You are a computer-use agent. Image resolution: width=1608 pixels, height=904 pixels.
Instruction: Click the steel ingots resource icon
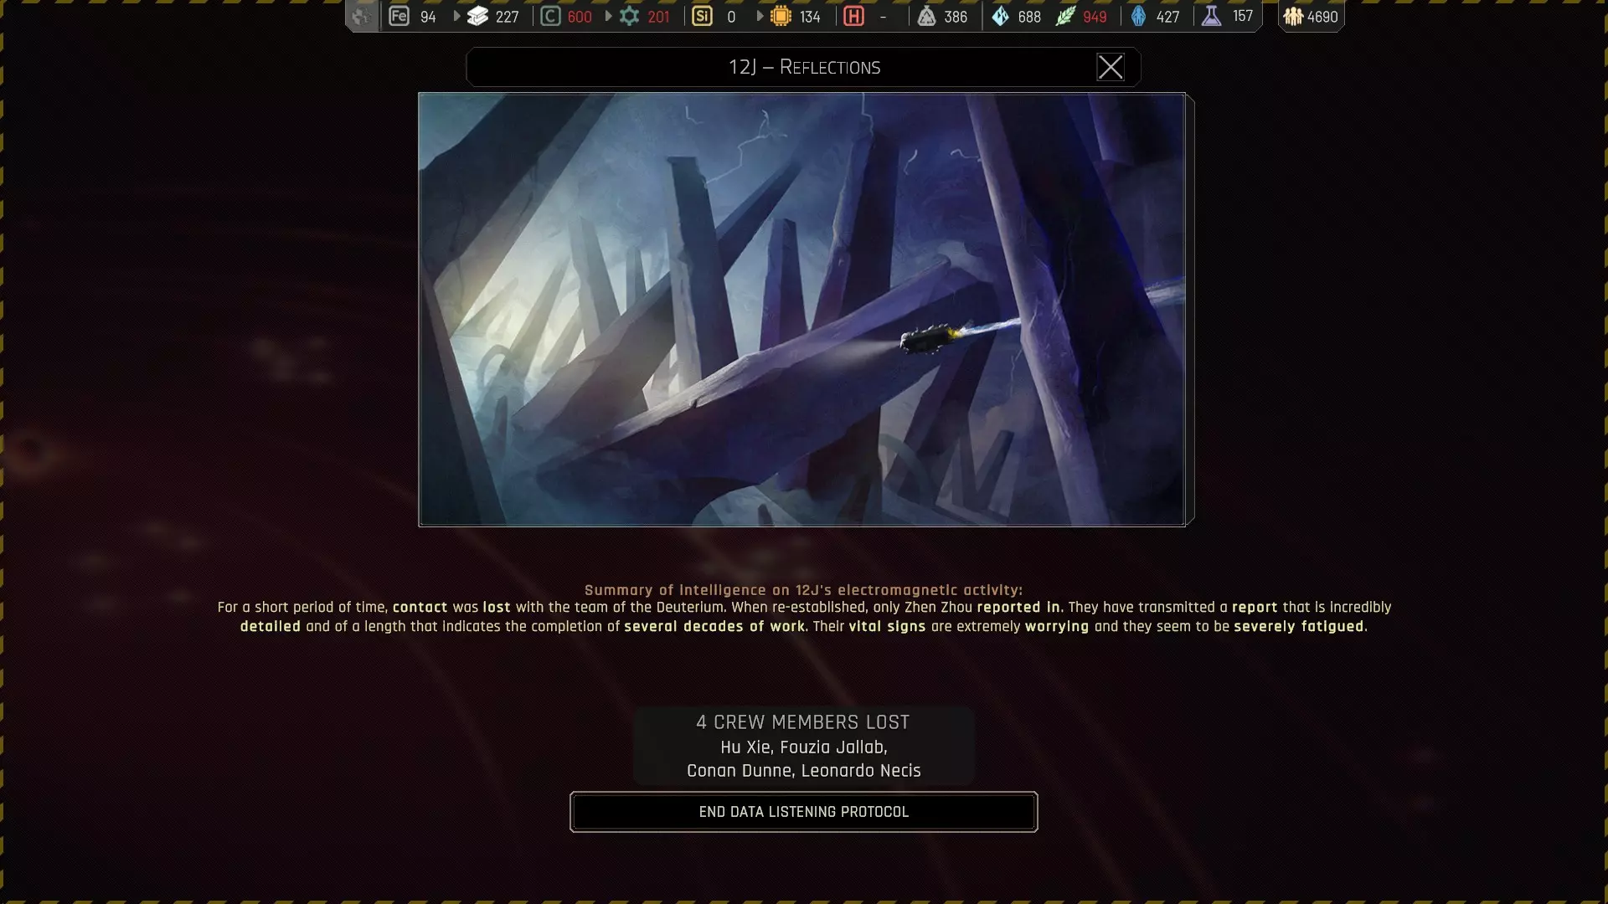(x=477, y=16)
